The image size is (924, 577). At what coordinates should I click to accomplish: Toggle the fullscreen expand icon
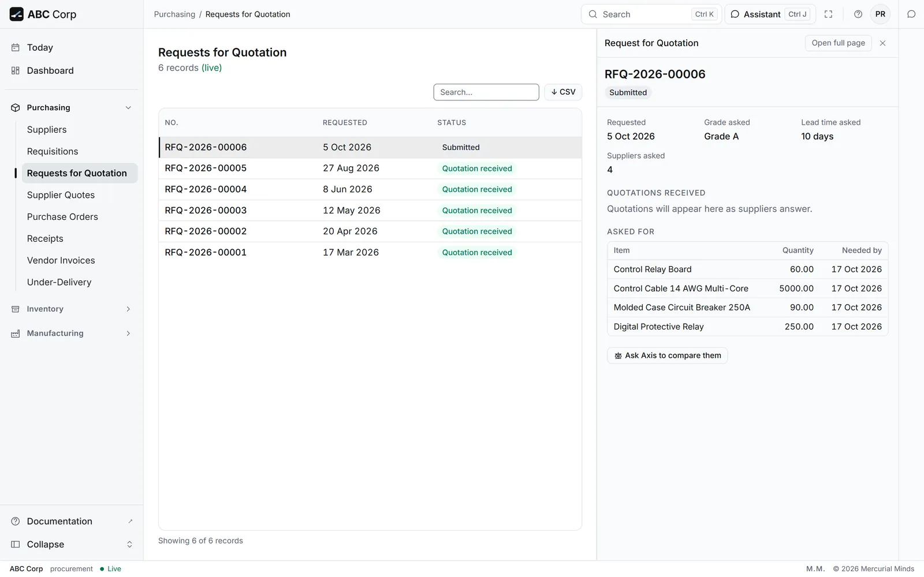click(828, 14)
